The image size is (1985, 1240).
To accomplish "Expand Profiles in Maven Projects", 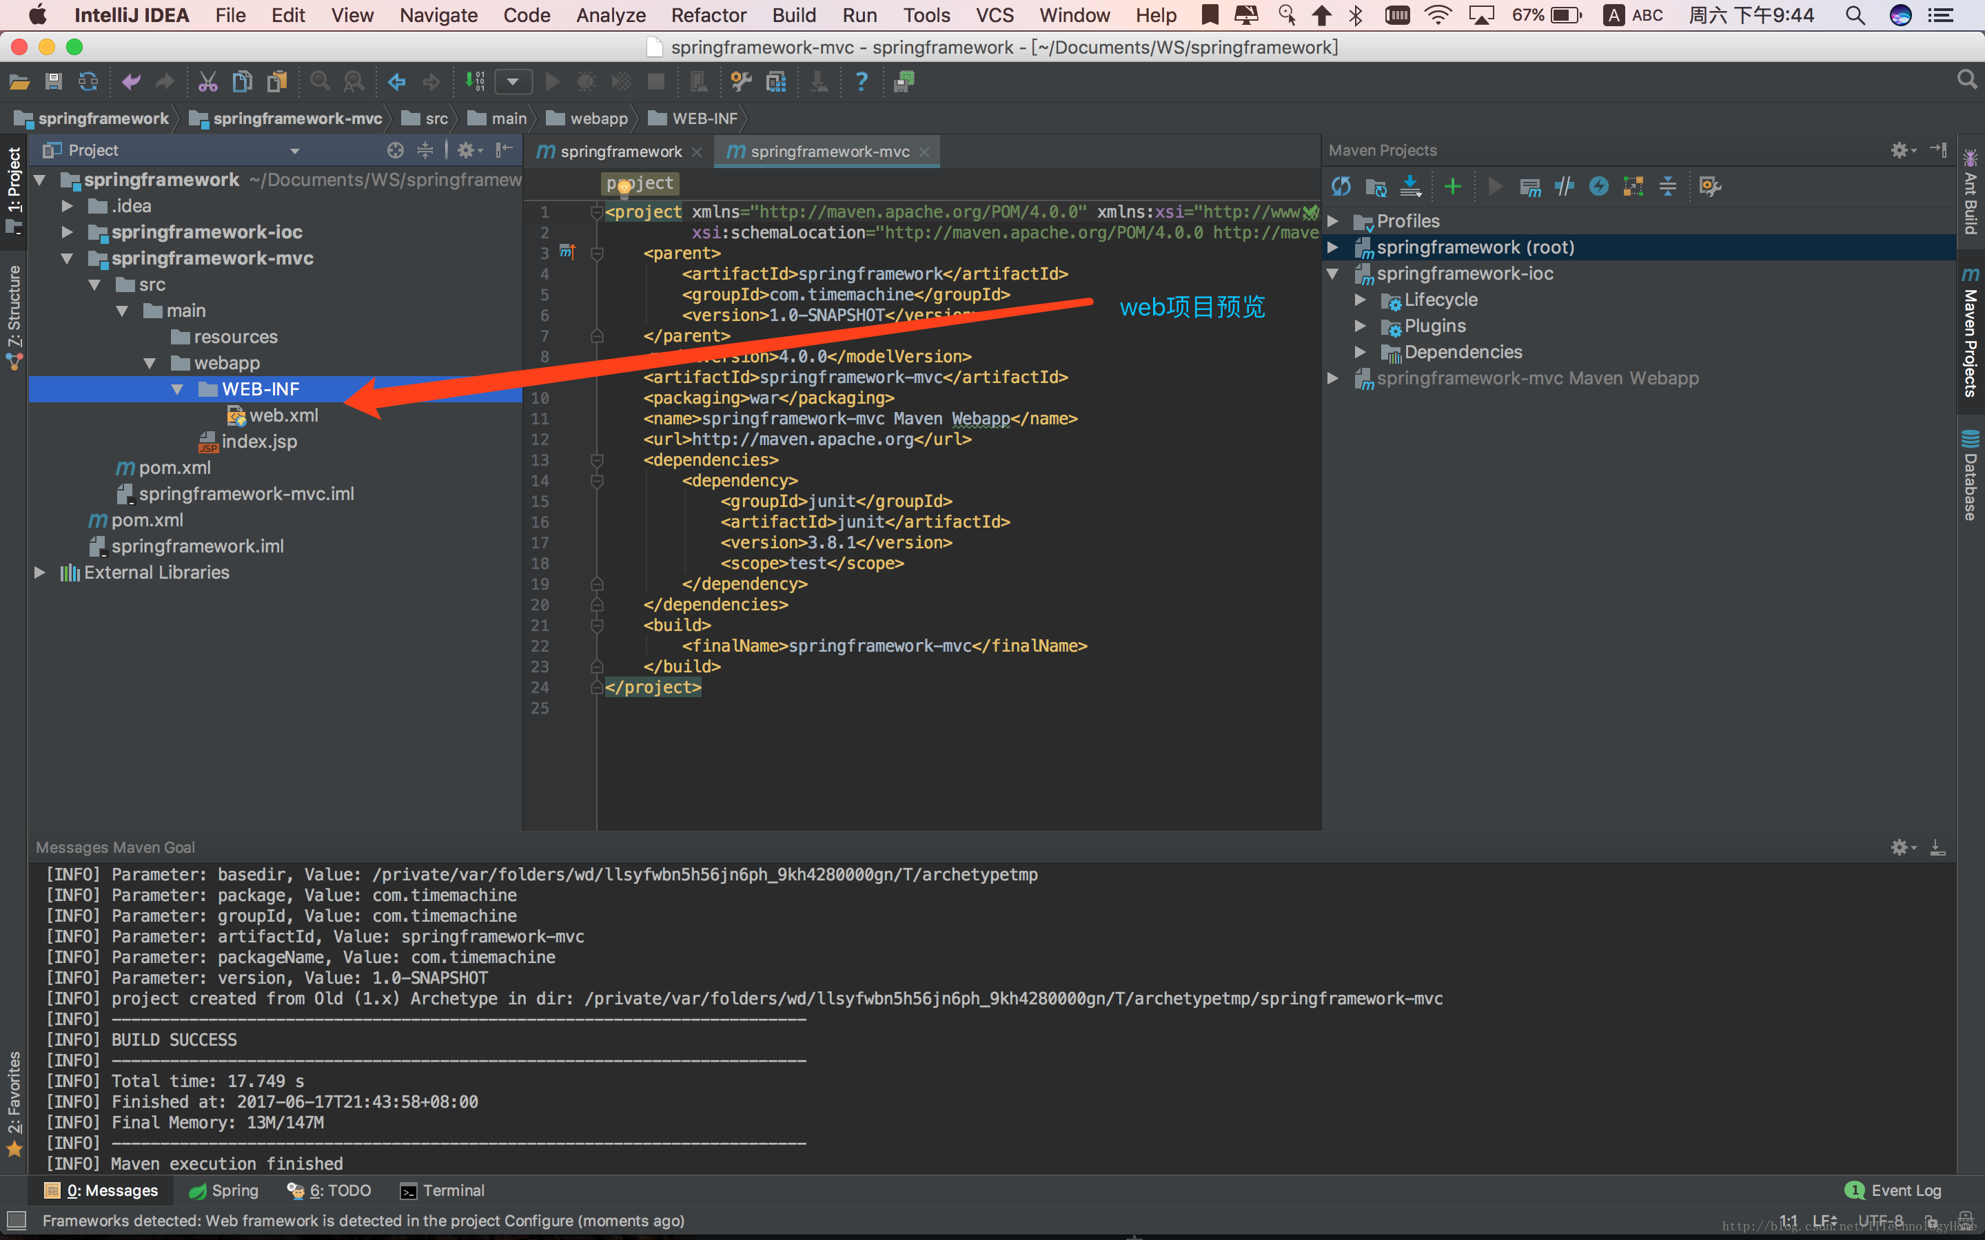I will (x=1333, y=221).
